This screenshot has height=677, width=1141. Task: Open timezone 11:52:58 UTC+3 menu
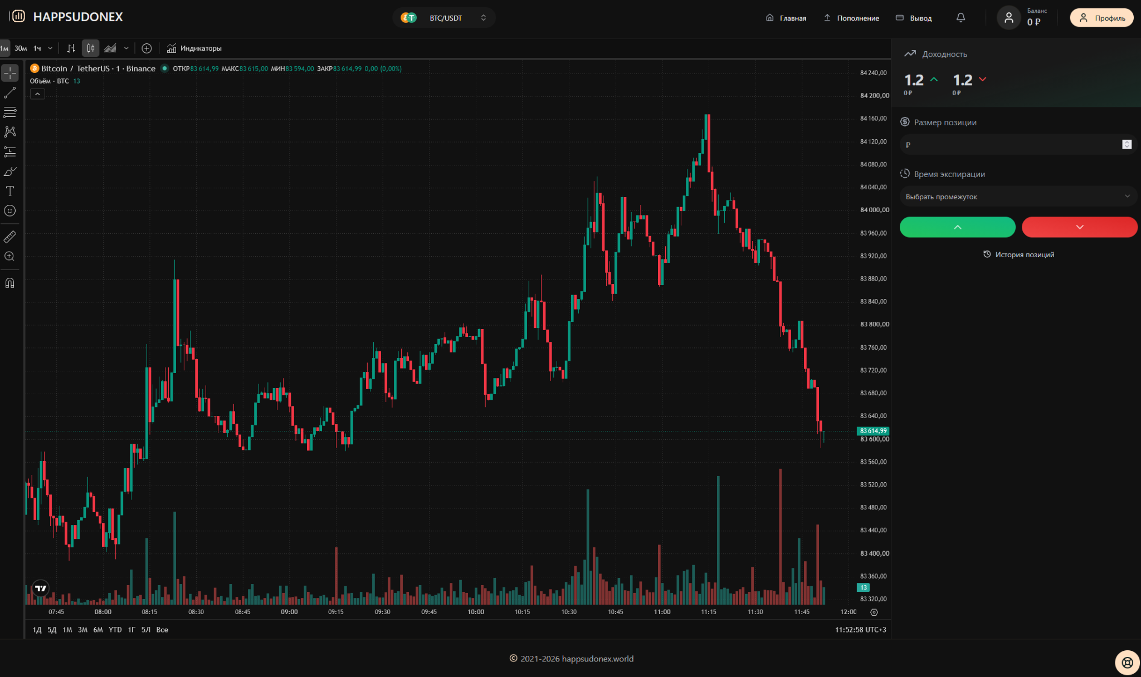pyautogui.click(x=860, y=630)
